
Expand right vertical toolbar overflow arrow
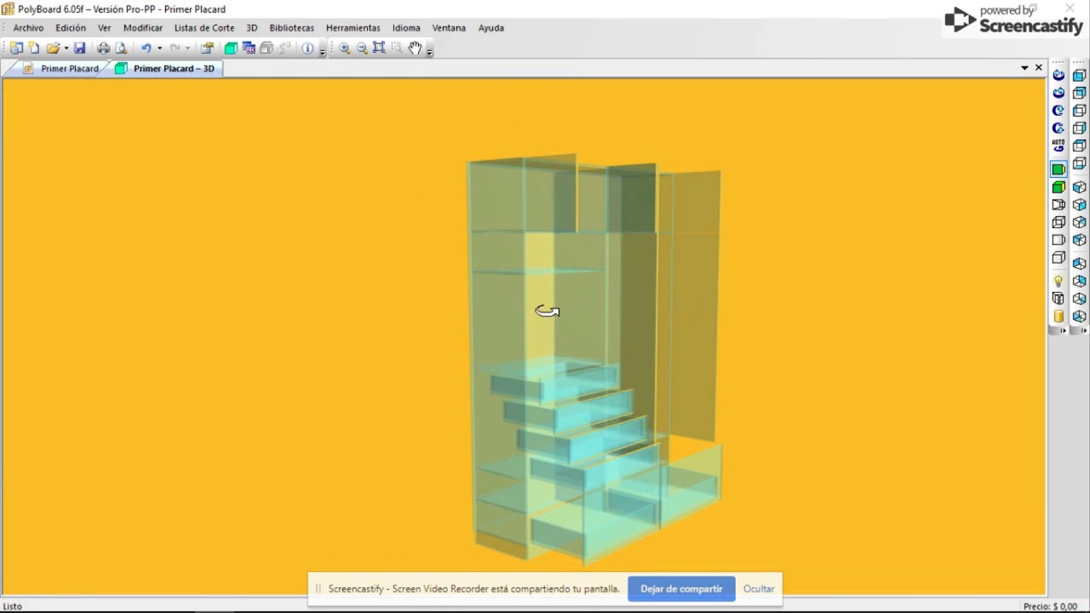[1081, 330]
